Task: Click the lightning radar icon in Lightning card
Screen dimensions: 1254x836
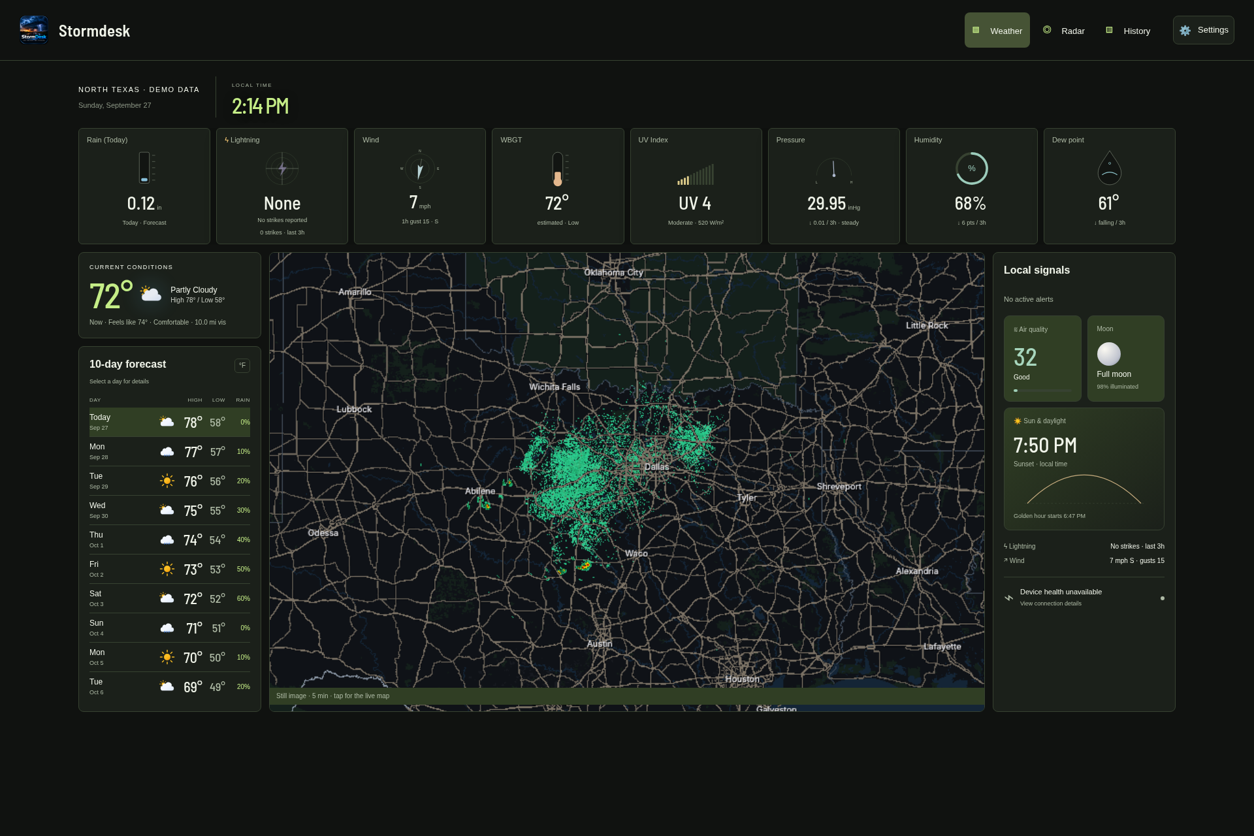Action: tap(282, 169)
